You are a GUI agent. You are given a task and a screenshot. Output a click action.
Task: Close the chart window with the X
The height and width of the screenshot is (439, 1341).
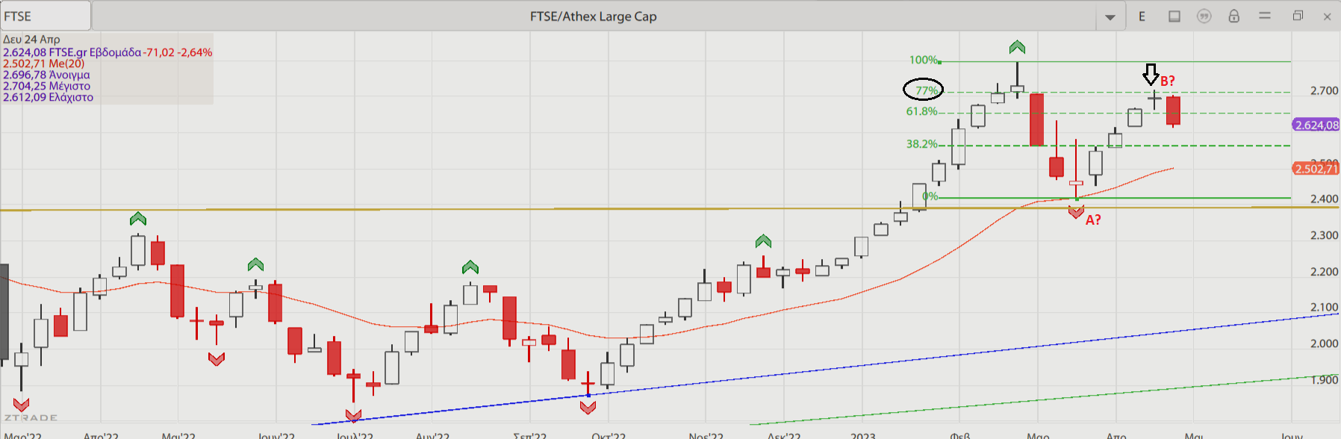click(1327, 16)
